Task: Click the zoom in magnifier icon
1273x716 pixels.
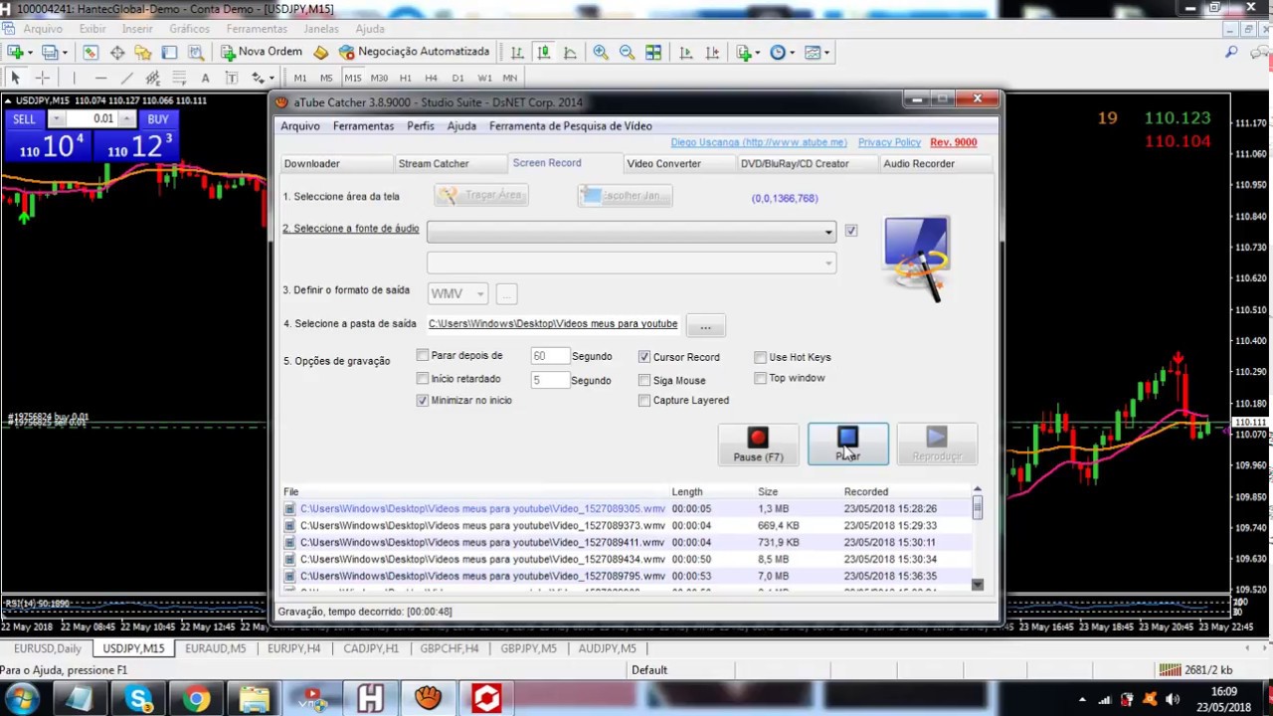Action: click(601, 52)
